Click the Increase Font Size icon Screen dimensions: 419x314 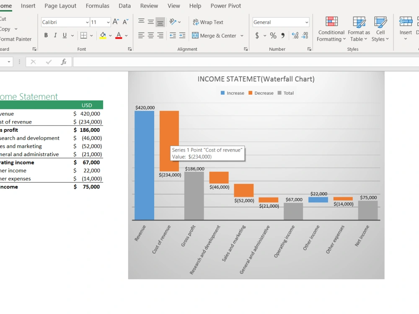116,22
